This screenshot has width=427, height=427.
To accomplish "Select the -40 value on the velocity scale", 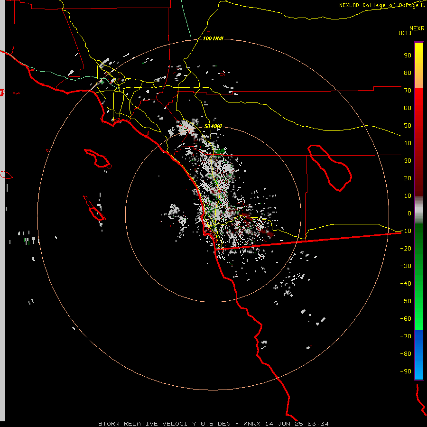I will point(406,284).
